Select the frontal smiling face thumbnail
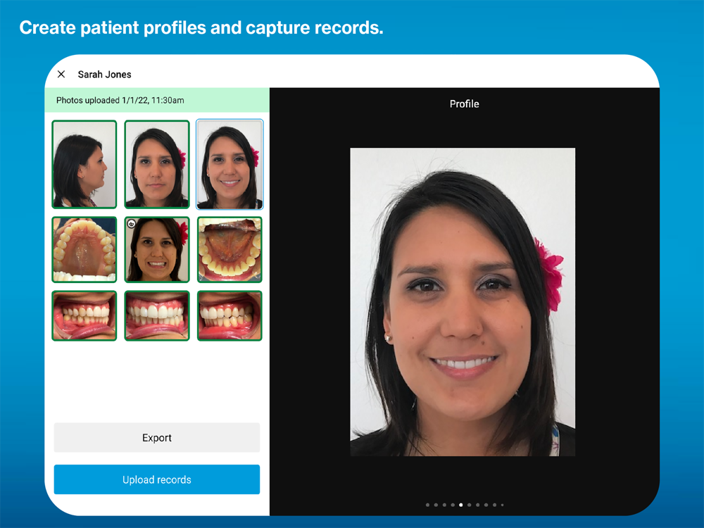This screenshot has height=528, width=704. pyautogui.click(x=230, y=164)
